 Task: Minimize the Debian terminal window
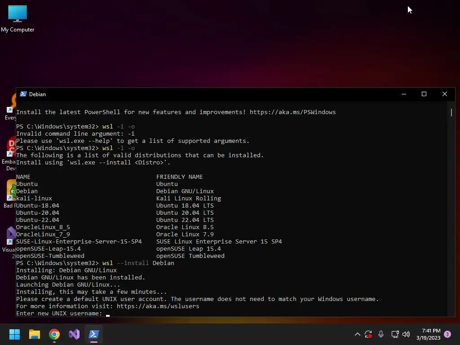coord(404,94)
